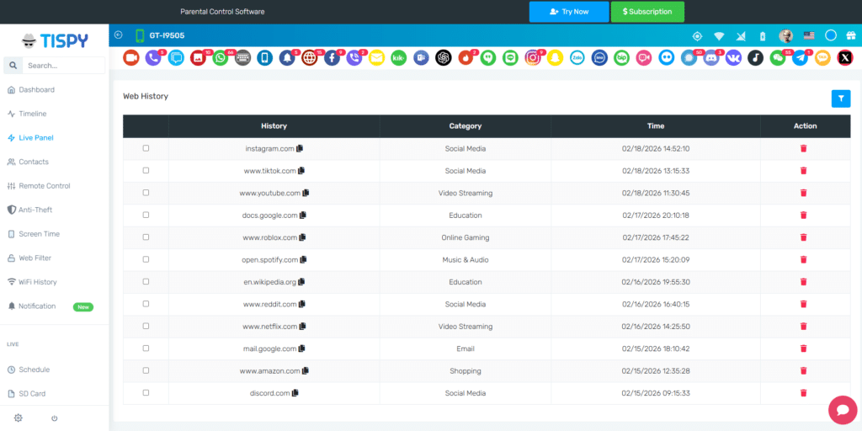Viewport: 862px width, 431px height.
Task: Open the Instagram icon
Action: [533, 57]
